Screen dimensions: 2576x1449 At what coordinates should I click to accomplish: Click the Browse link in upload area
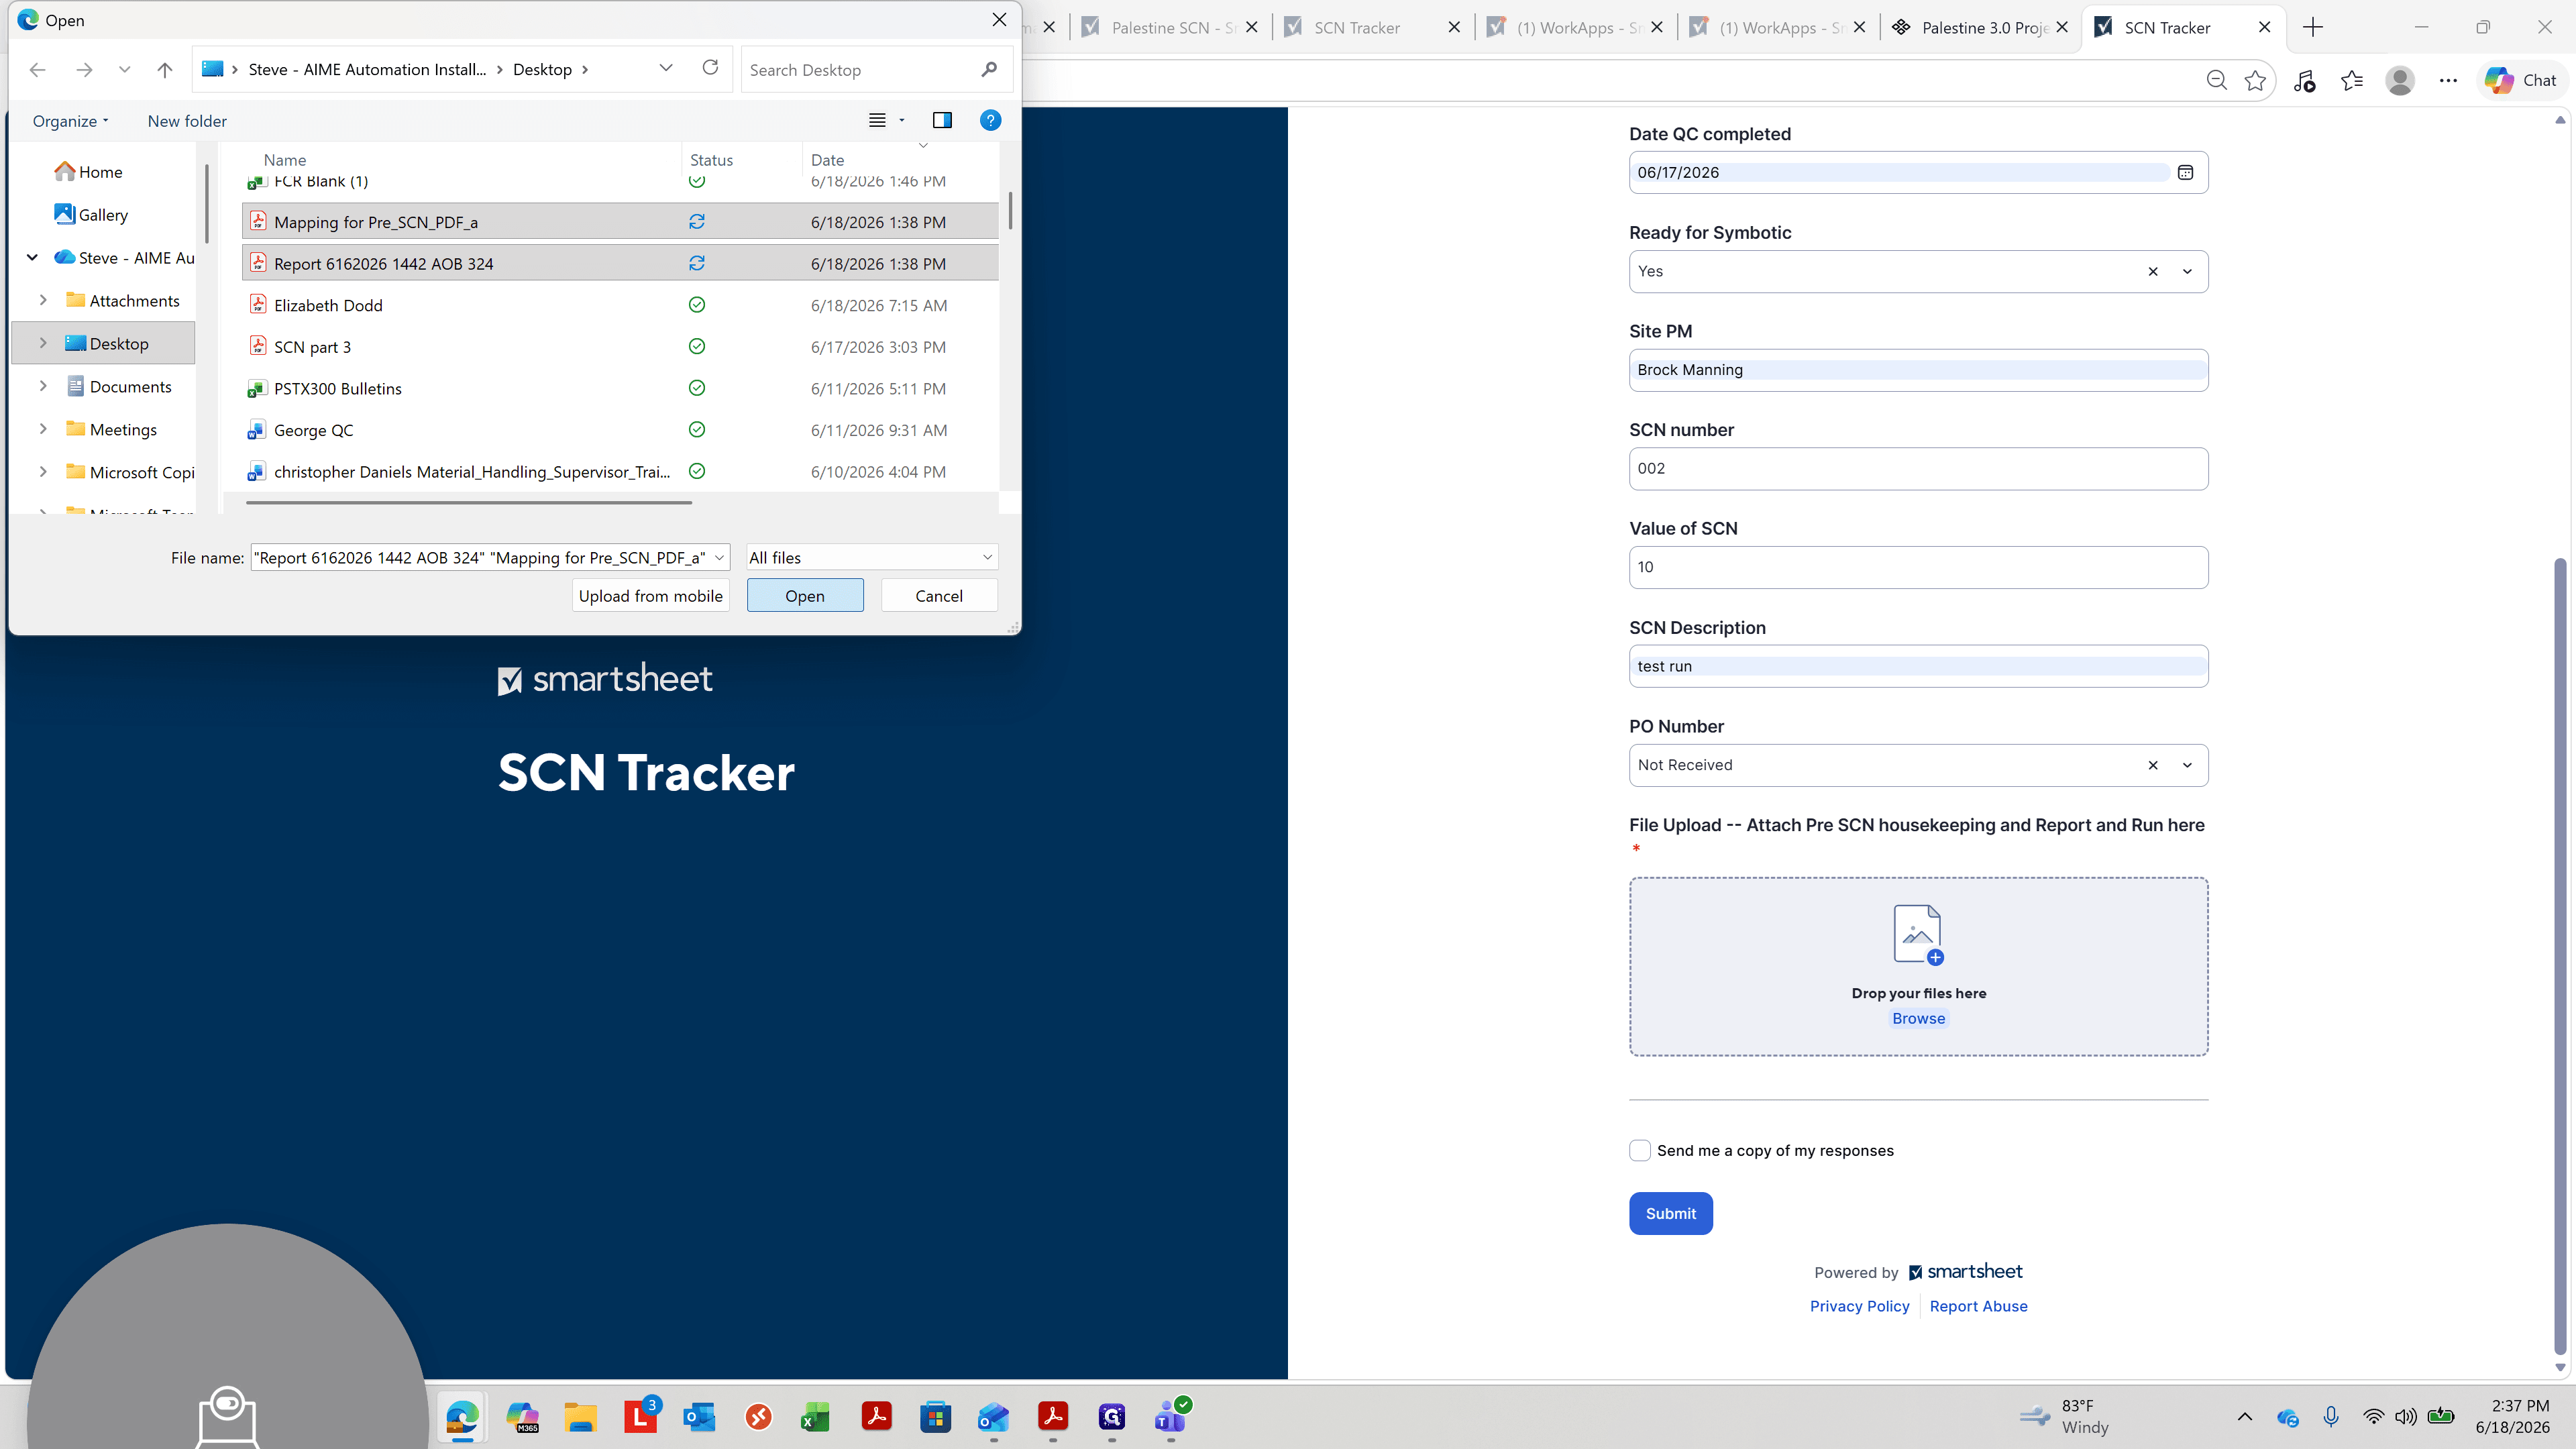click(x=1918, y=1018)
